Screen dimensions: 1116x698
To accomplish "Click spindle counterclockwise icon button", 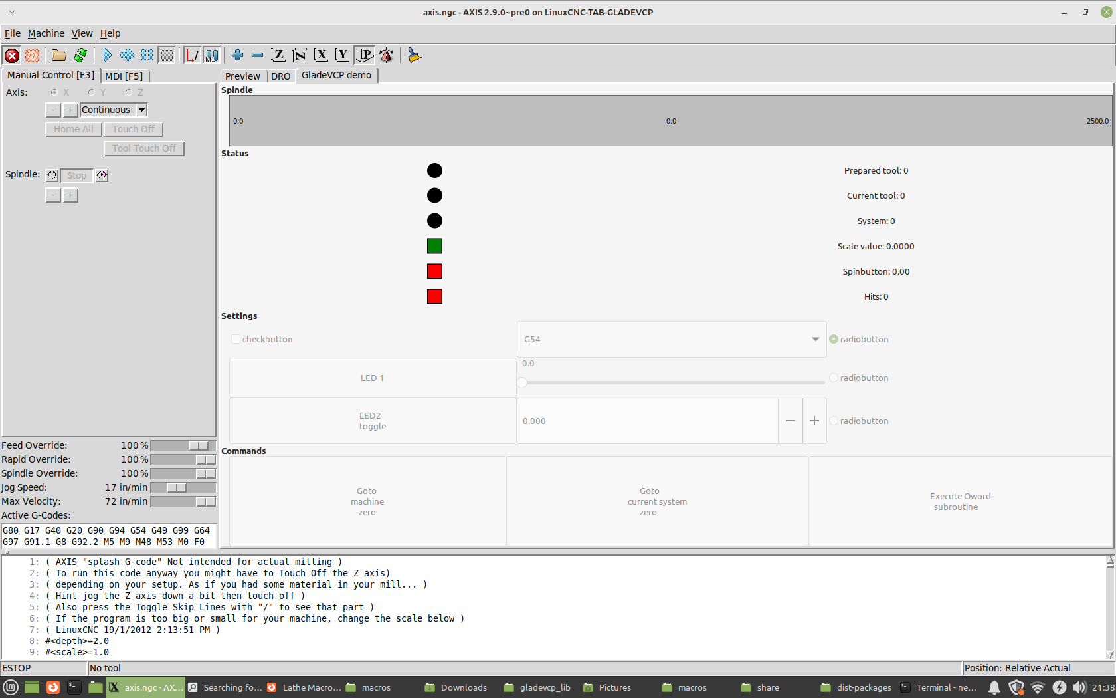I will 52,175.
